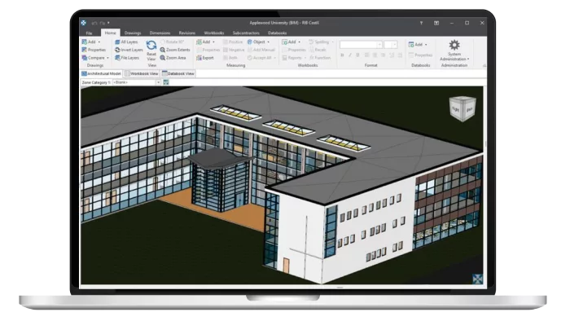Toggle Positive measurement mode

coord(233,42)
